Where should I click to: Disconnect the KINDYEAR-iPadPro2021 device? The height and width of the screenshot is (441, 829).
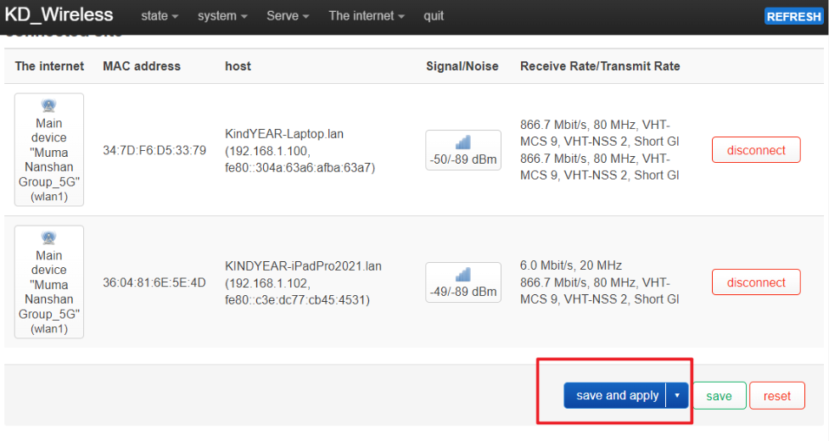[756, 282]
